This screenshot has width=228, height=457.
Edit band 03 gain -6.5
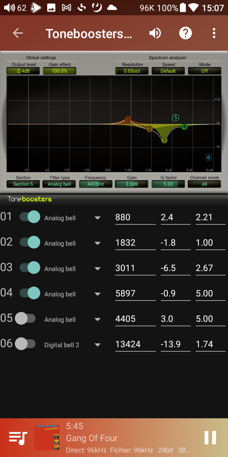point(175,268)
